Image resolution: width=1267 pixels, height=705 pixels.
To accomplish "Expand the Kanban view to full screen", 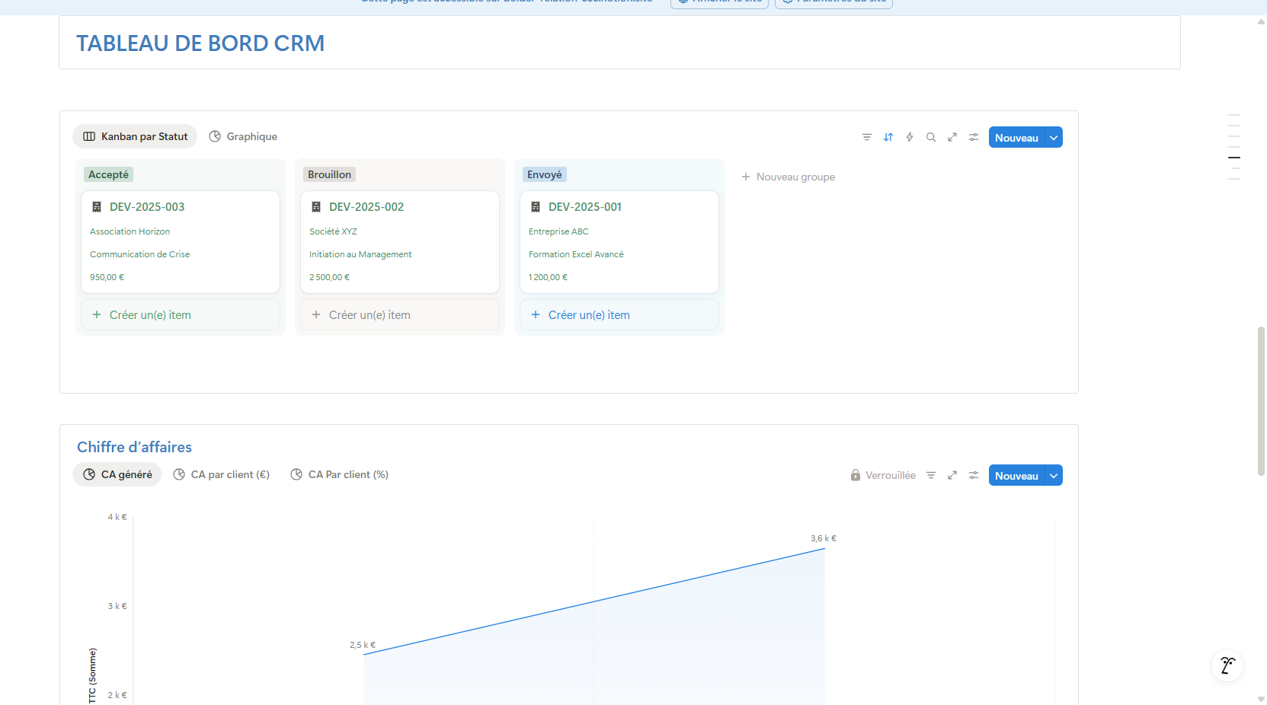I will [952, 137].
